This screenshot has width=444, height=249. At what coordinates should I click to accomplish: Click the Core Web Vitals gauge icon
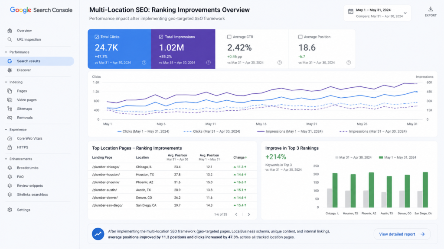(x=10, y=138)
